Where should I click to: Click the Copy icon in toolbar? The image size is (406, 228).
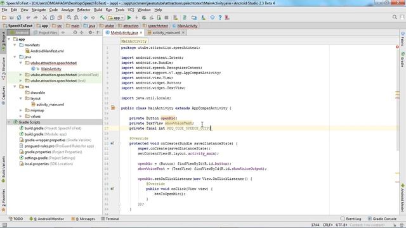pyautogui.click(x=52, y=18)
